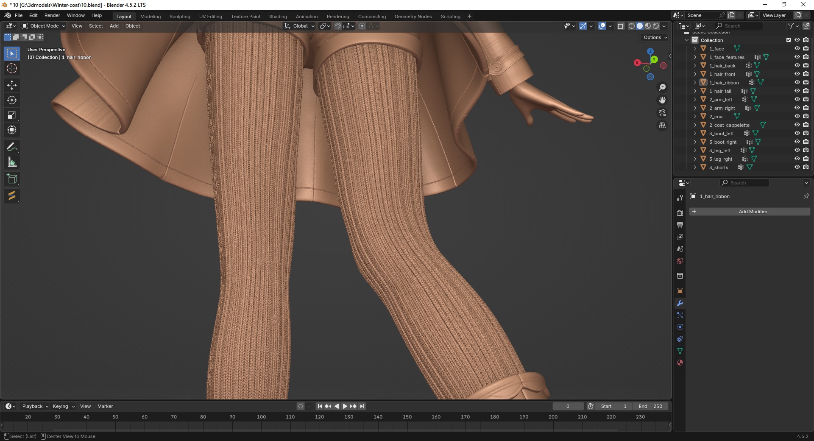Open the Object Mode dropdown
Image resolution: width=814 pixels, height=441 pixels.
(44, 26)
